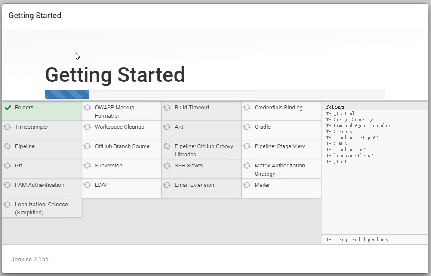Click the pending icon beside Mailer
The image size is (431, 276).
[247, 185]
